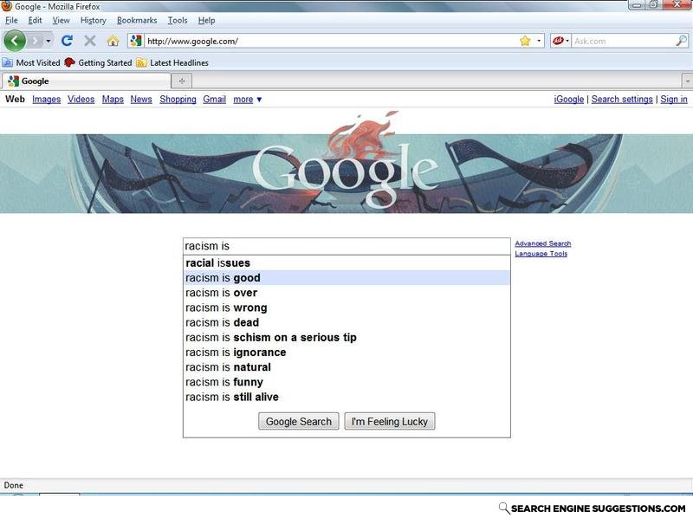Select suggestion 'racism is schism on a serious tip'
The width and height of the screenshot is (693, 518).
pos(347,338)
